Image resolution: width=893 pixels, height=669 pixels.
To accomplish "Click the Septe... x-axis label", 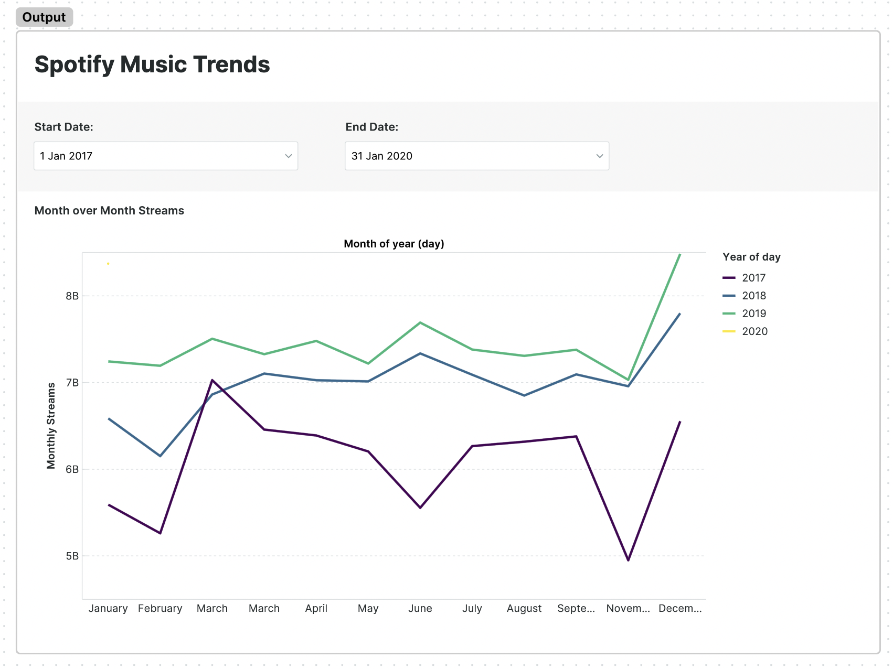I will point(576,608).
